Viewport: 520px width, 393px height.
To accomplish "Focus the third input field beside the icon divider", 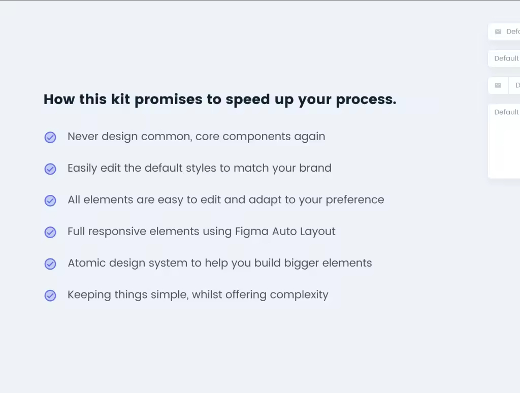I will pos(516,86).
